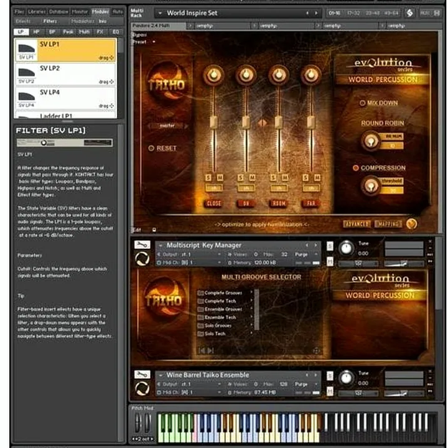Image resolution: width=448 pixels, height=448 pixels.
Task: Click the Compression threshold knob
Action: point(371,185)
